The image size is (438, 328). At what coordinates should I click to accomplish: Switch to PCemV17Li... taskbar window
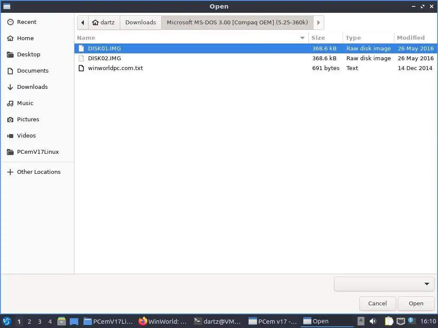108,321
